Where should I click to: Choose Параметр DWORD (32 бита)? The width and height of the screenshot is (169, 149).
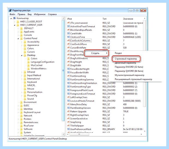[129, 67]
